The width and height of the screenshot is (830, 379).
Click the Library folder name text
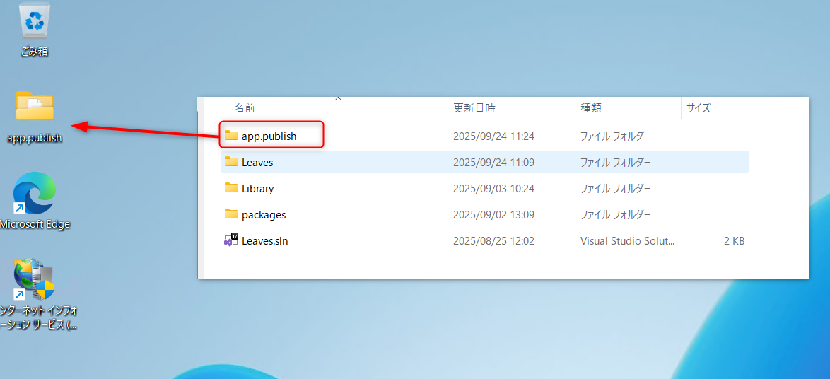[x=257, y=189]
